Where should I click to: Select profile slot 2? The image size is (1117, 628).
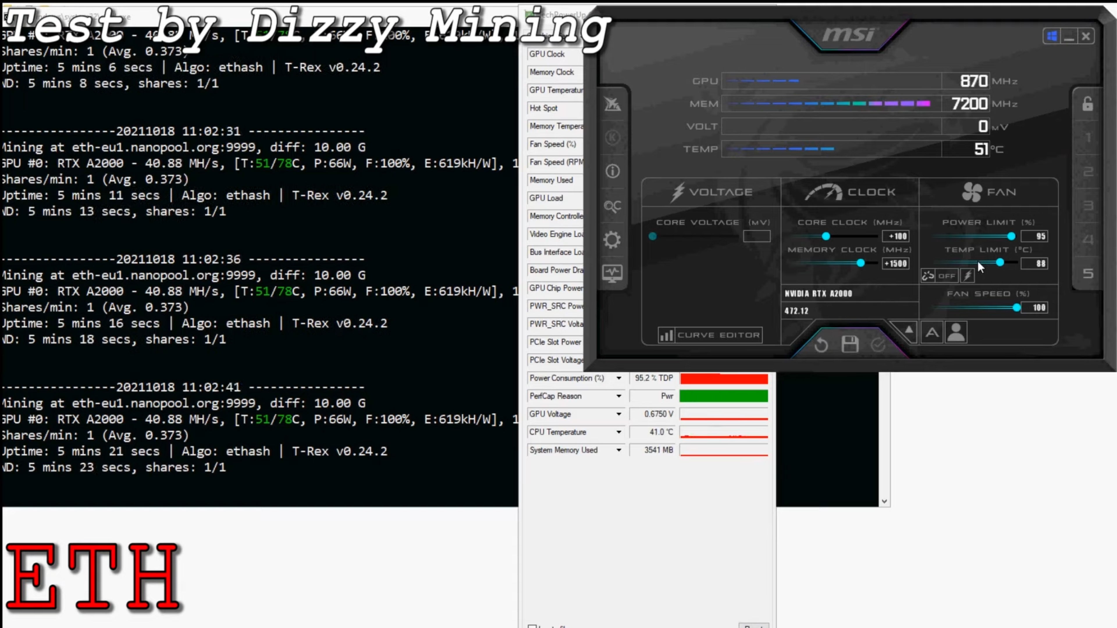pyautogui.click(x=1088, y=172)
